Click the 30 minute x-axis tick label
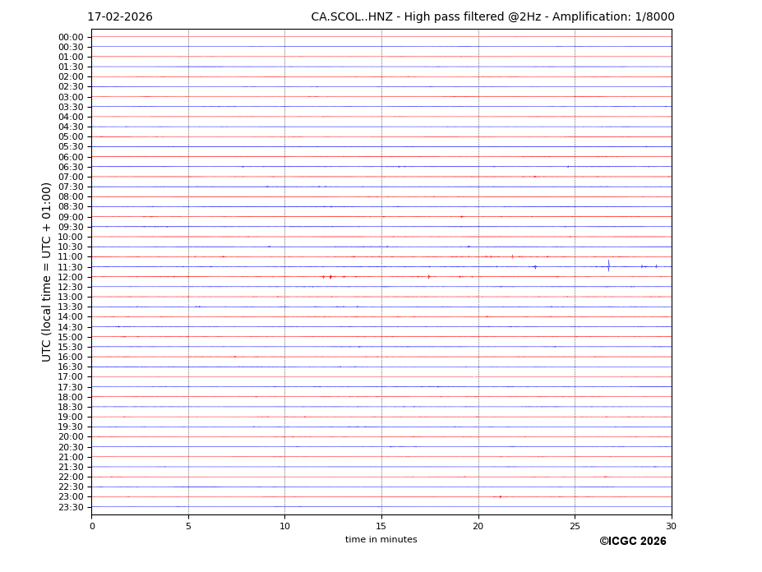The width and height of the screenshot is (762, 572). [x=671, y=527]
